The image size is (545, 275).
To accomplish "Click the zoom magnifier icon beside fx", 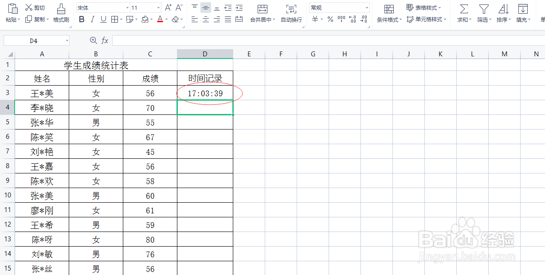I will click(93, 40).
